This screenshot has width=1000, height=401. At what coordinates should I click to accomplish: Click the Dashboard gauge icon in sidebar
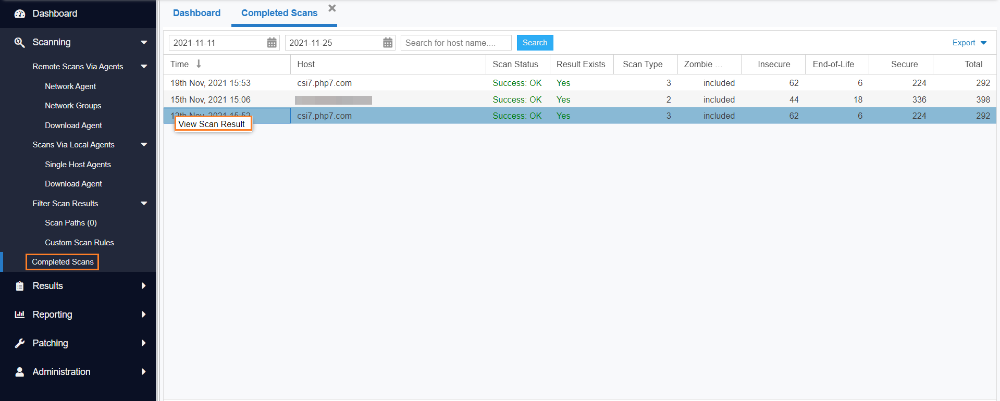(20, 14)
